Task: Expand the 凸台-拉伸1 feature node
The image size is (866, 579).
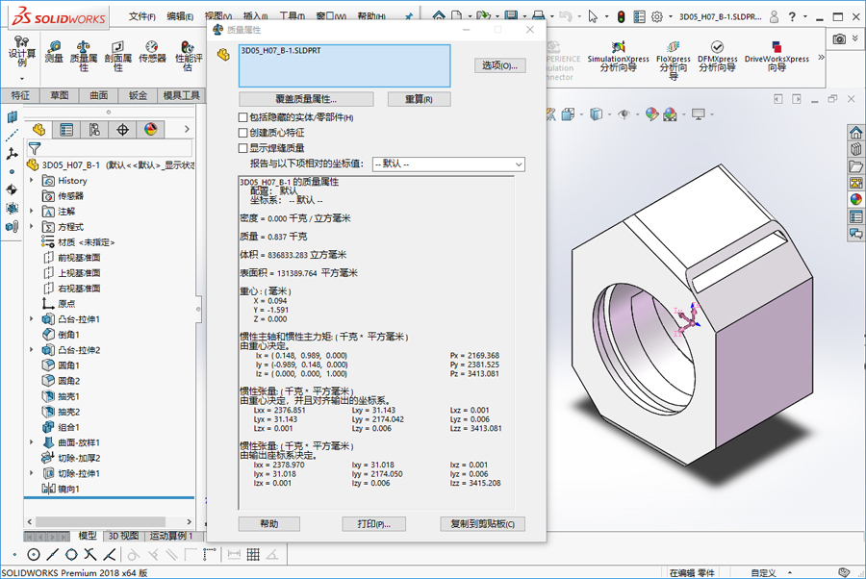Action: 32,319
